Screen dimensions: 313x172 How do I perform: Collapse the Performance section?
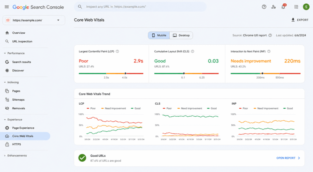pyautogui.click(x=5, y=53)
